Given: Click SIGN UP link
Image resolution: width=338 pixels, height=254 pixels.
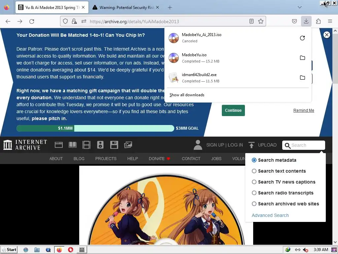Looking at the screenshot, I should click(x=215, y=145).
